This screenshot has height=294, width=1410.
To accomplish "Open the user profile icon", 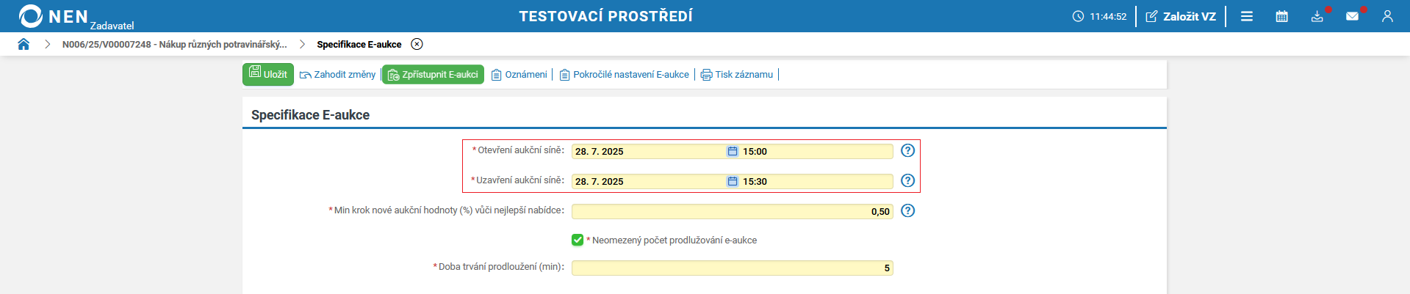I will point(1387,16).
